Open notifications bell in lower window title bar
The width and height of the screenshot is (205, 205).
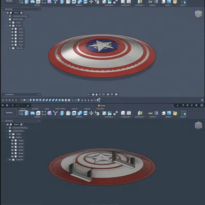click(192, 106)
